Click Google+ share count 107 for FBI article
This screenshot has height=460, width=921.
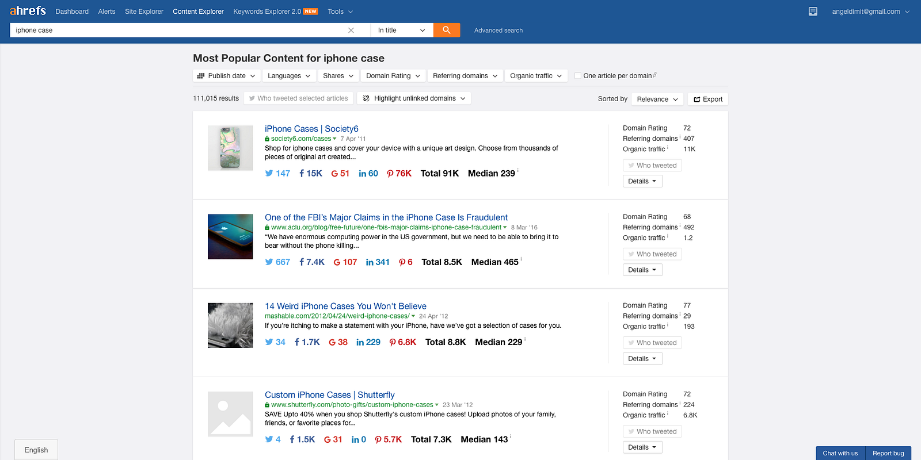coord(345,262)
